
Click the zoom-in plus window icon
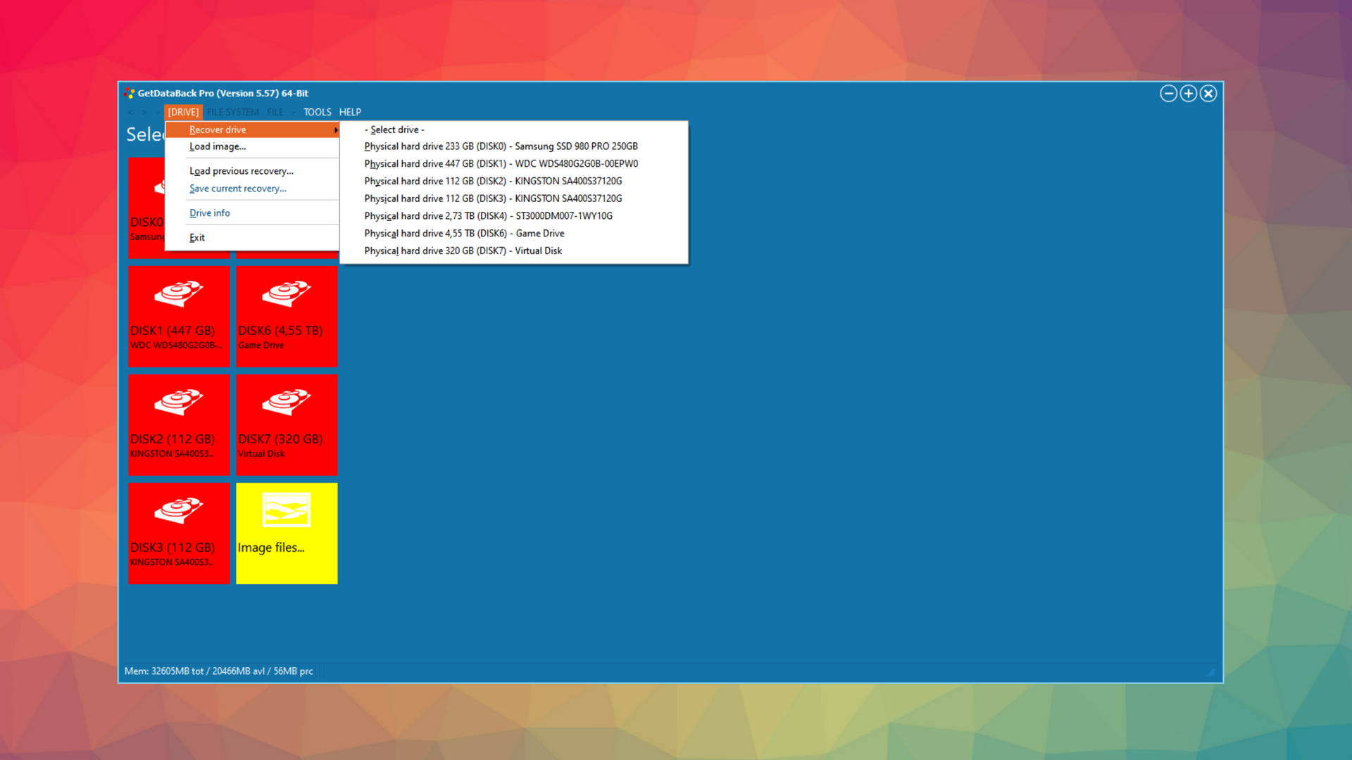tap(1188, 94)
